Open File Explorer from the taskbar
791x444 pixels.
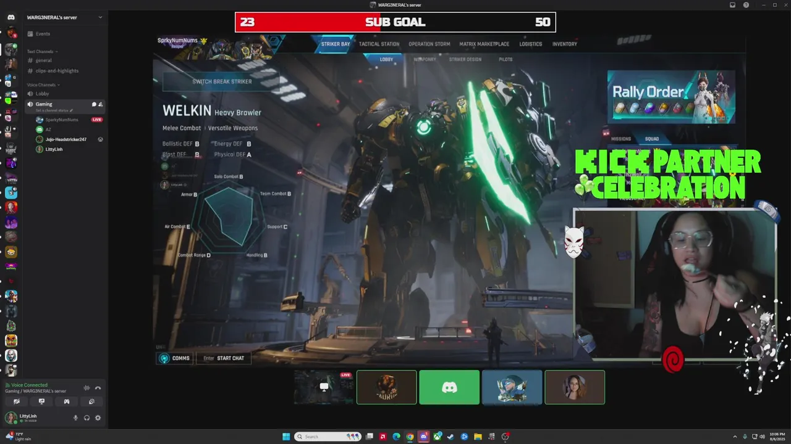478,437
